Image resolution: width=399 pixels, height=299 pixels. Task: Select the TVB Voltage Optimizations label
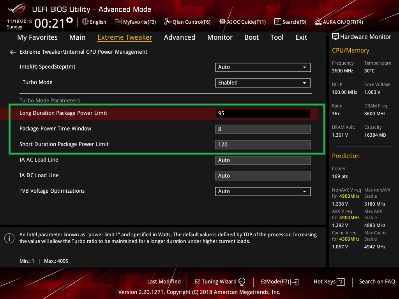click(52, 191)
